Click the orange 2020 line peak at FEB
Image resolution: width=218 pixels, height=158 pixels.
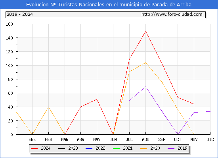coord(48,107)
